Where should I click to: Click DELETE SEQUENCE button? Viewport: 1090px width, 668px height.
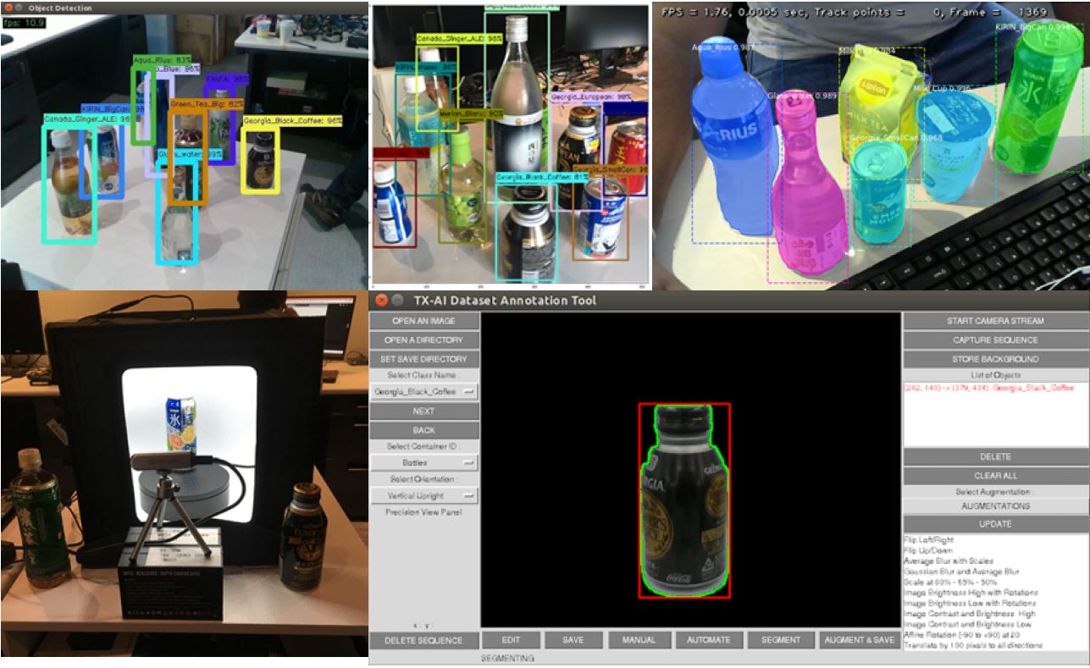(424, 640)
